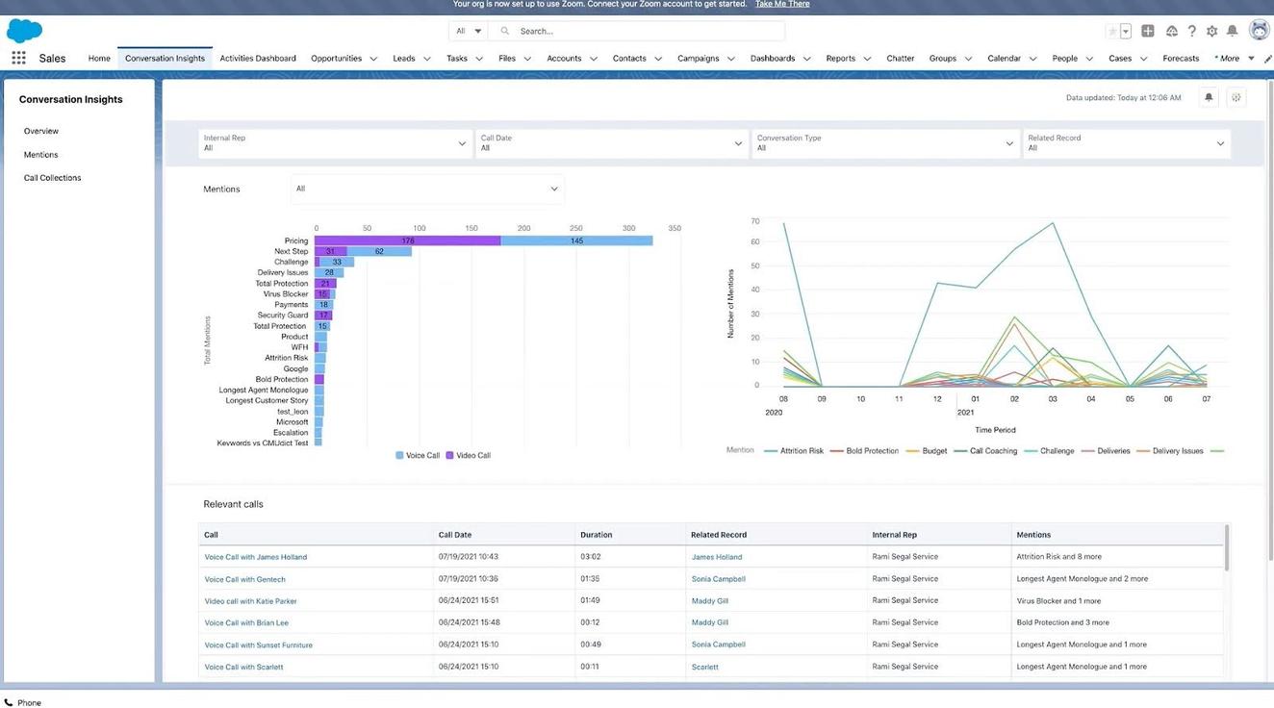
Task: Click the Relevant calls table scrollbar
Action: (1227, 547)
